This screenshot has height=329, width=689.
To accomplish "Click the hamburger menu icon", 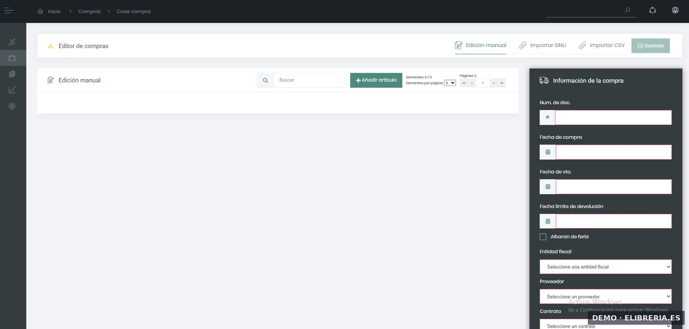I will click(9, 11).
